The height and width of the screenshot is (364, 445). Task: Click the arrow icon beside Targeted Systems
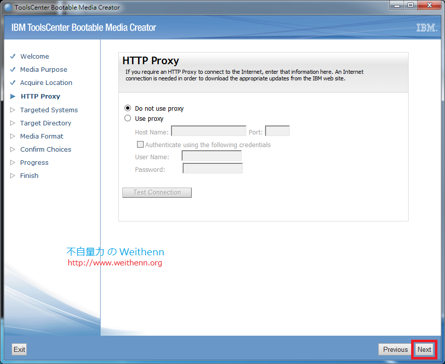tap(13, 110)
